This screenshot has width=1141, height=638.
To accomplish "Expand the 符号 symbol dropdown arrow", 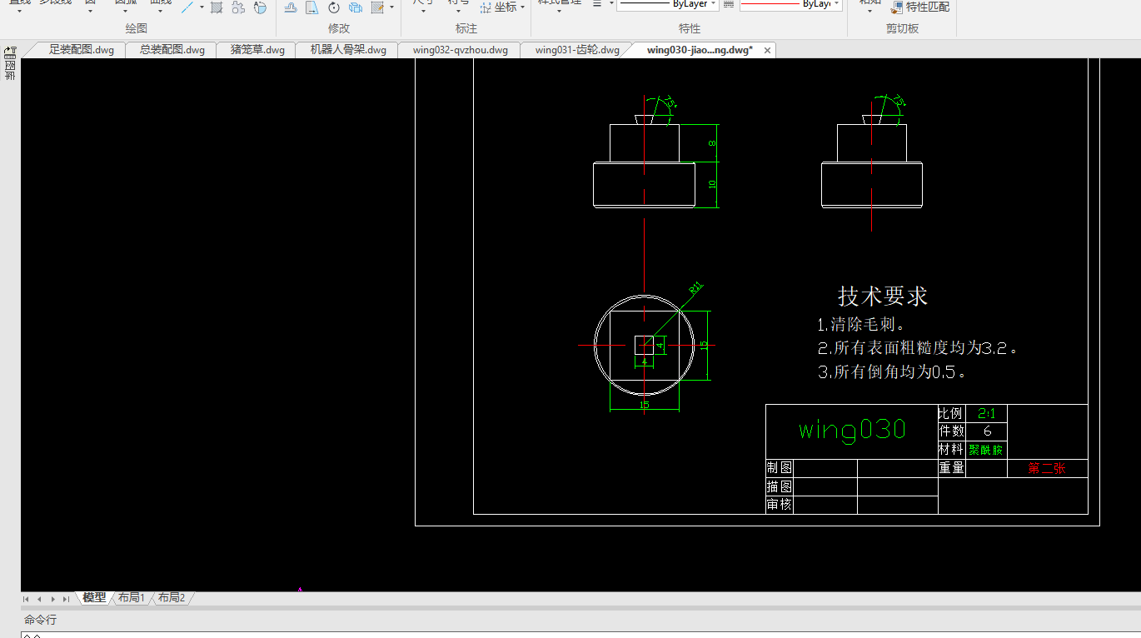I will [458, 12].
